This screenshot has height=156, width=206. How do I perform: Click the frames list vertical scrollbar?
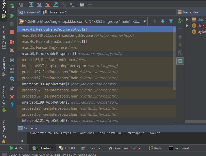point(174,58)
